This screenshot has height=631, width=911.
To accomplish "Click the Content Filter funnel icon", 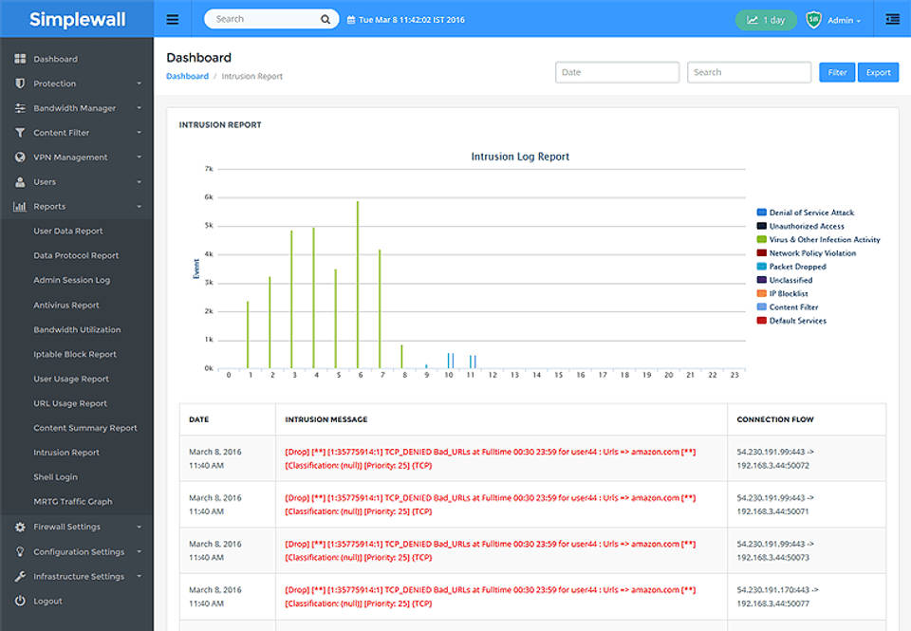I will pos(21,132).
